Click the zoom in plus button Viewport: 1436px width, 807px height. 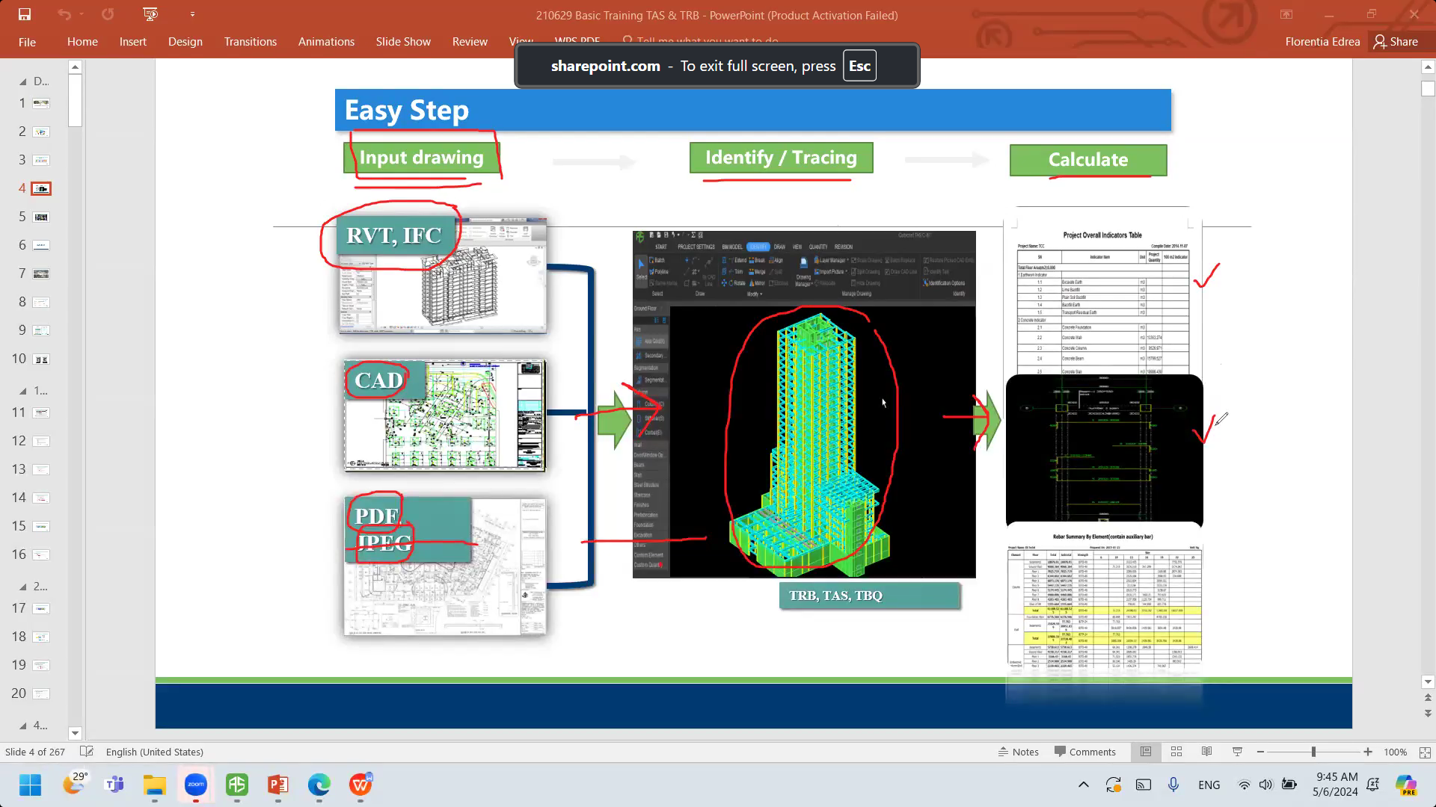(1368, 752)
